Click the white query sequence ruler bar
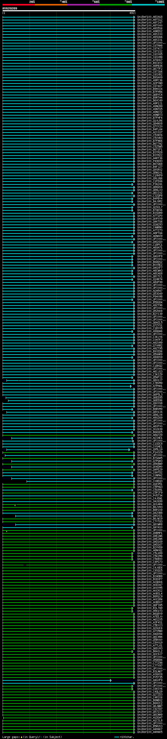 point(69,10)
